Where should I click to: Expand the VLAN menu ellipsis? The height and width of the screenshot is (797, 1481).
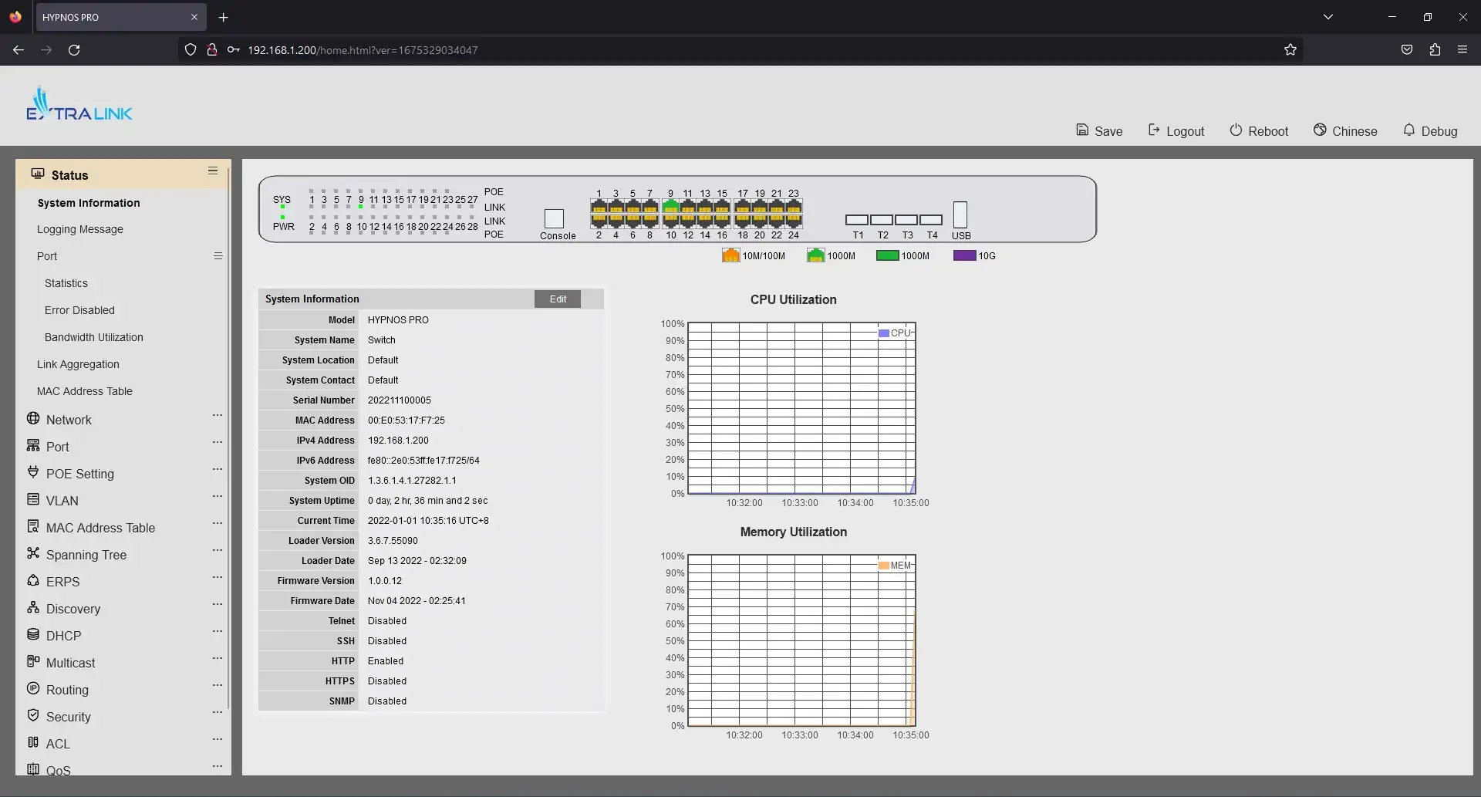click(x=218, y=497)
